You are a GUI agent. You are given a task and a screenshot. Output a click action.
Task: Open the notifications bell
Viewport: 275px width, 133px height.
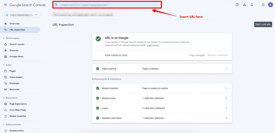[252, 5]
